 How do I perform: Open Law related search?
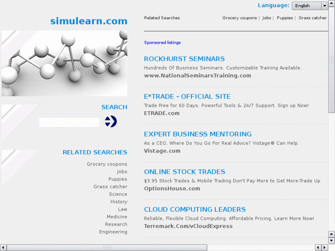[123, 209]
